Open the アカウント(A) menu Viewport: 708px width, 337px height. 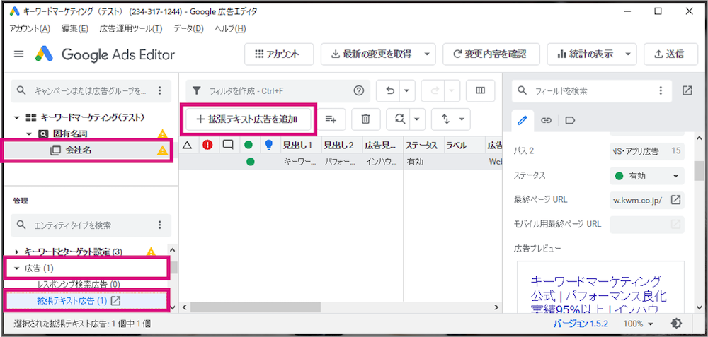point(30,29)
